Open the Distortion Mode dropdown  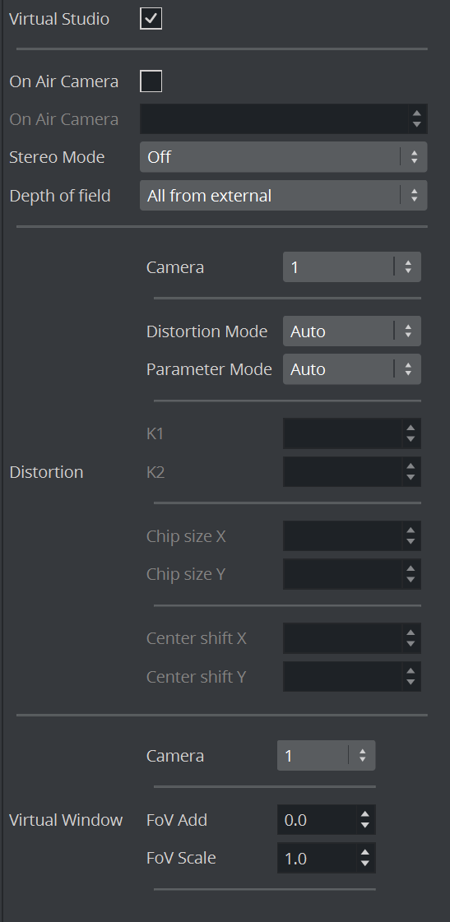pyautogui.click(x=352, y=331)
